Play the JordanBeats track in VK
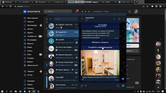 point(86,11)
